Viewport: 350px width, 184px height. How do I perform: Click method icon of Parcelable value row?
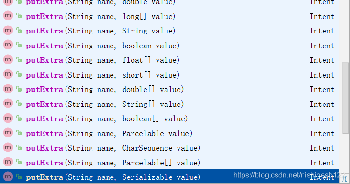(8, 132)
